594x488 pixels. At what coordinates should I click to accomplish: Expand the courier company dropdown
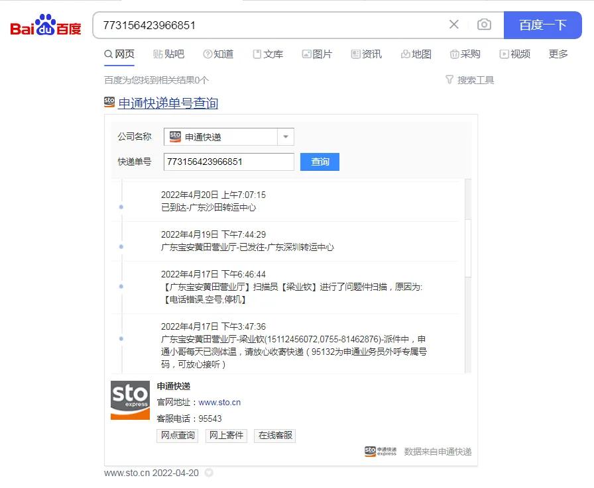pos(285,137)
